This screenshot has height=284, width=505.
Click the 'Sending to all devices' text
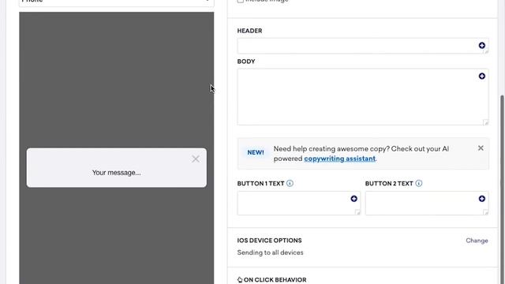coord(270,252)
